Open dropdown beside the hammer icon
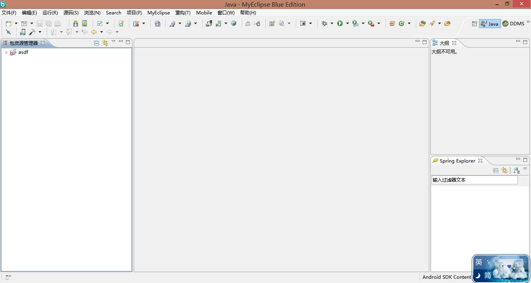The image size is (531, 283). point(40,32)
